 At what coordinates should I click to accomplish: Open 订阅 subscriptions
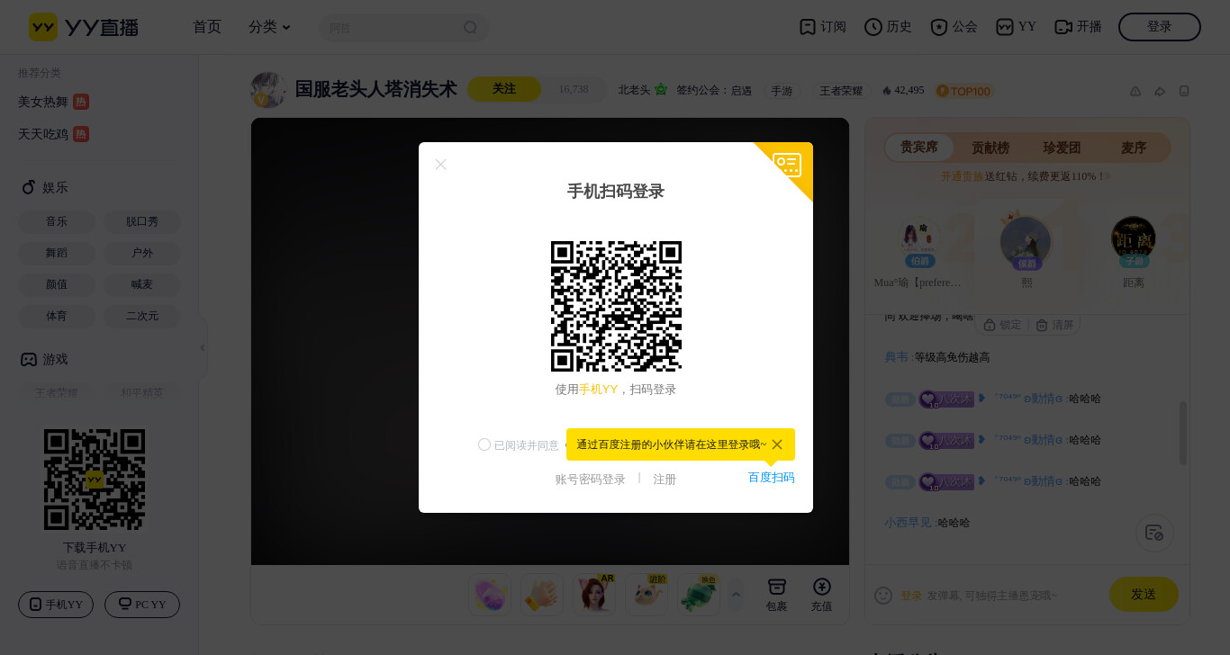[x=823, y=27]
